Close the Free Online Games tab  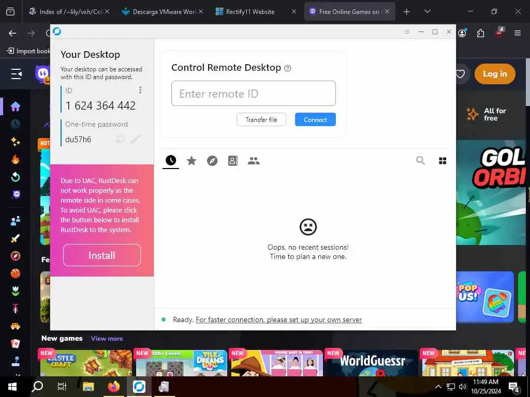pos(387,11)
